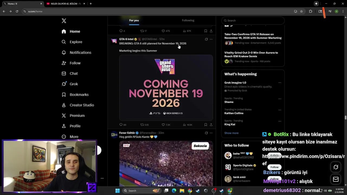Bookmark this page with star icon
347x195 pixels.
[x=301, y=11]
